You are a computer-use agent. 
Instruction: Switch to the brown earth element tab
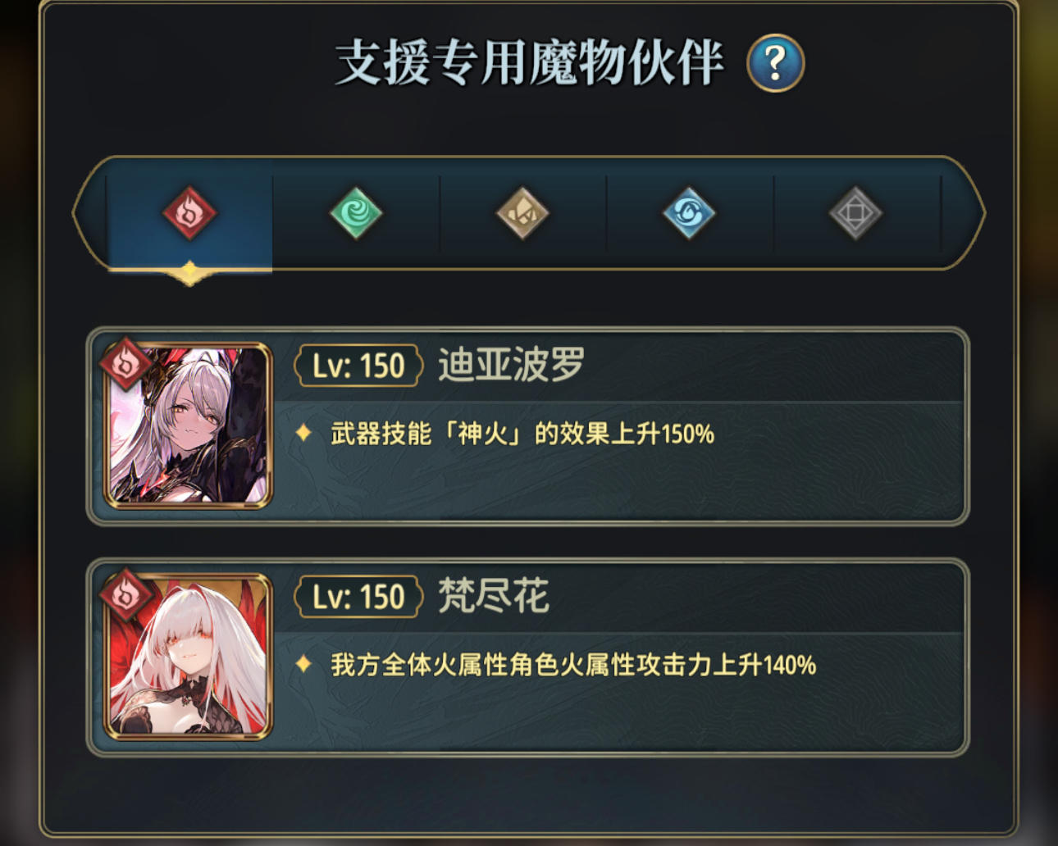point(522,213)
